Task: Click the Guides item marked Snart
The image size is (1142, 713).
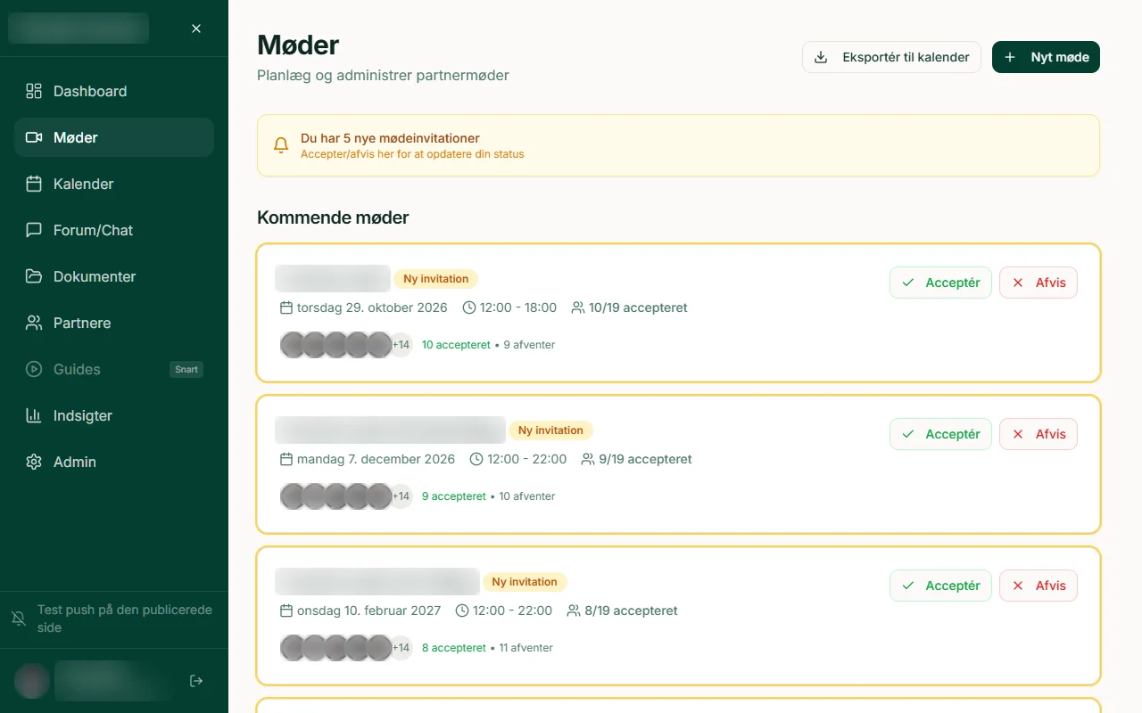Action: pos(114,369)
